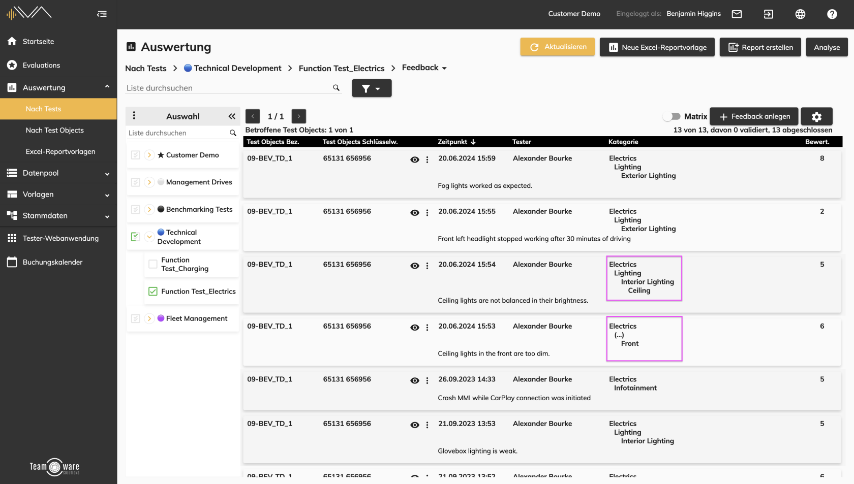Click Report erstellen button
Viewport: 854px width, 484px height.
click(760, 47)
